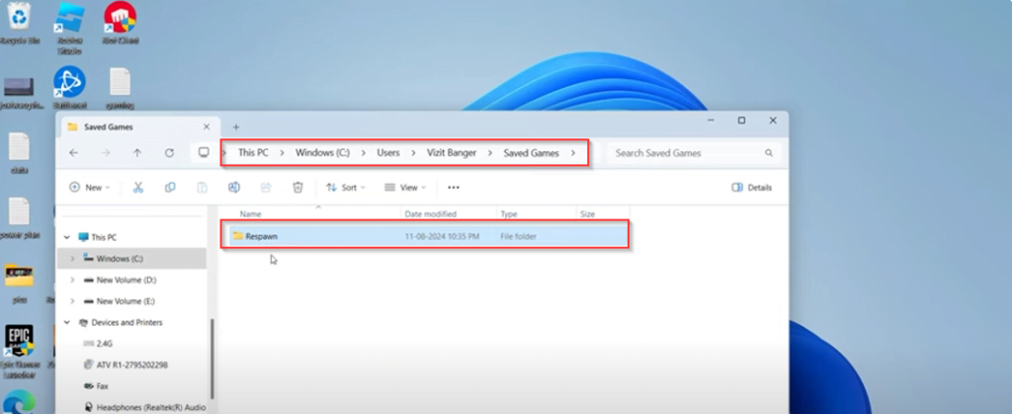Close the Saved Games tab

pyautogui.click(x=206, y=127)
